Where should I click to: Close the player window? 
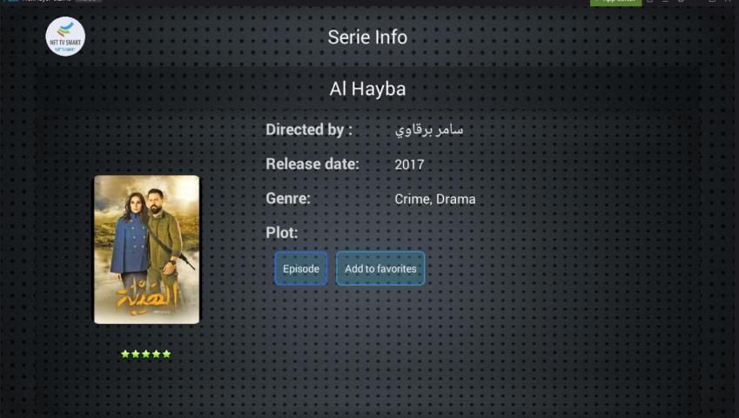tap(729, 2)
